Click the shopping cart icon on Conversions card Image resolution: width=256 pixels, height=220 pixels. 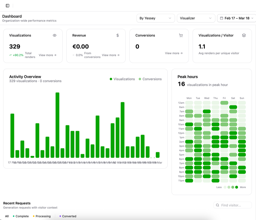pyautogui.click(x=181, y=35)
